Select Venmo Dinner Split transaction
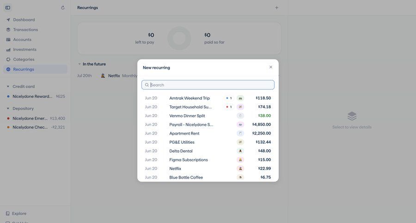Screen dimensions: 416x223 click(x=208, y=116)
